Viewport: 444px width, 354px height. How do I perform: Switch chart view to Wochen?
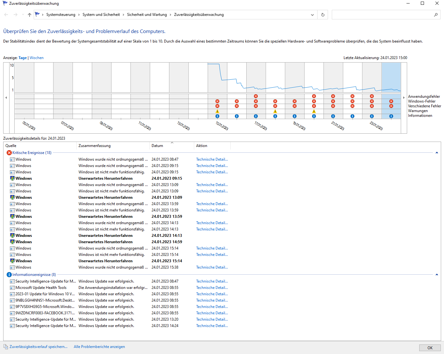click(37, 58)
